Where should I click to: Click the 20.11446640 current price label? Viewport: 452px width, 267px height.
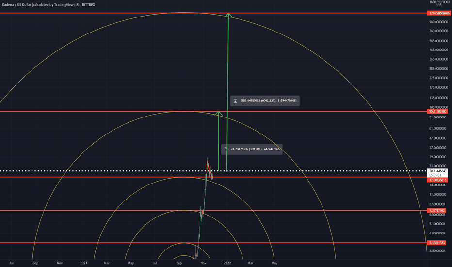coord(437,171)
